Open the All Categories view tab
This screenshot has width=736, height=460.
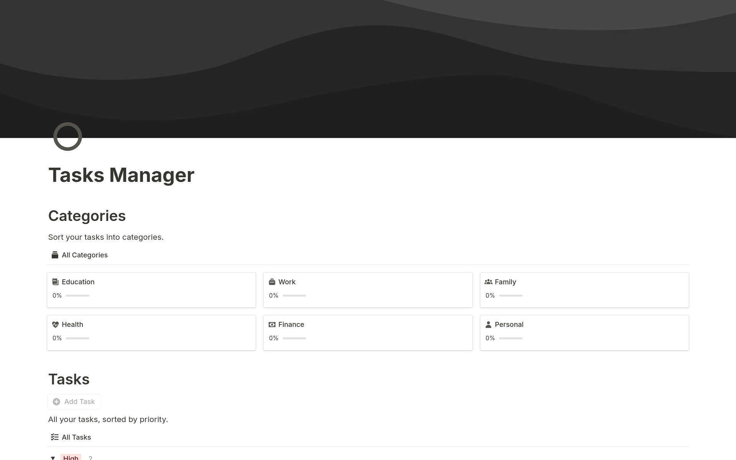[x=84, y=255]
